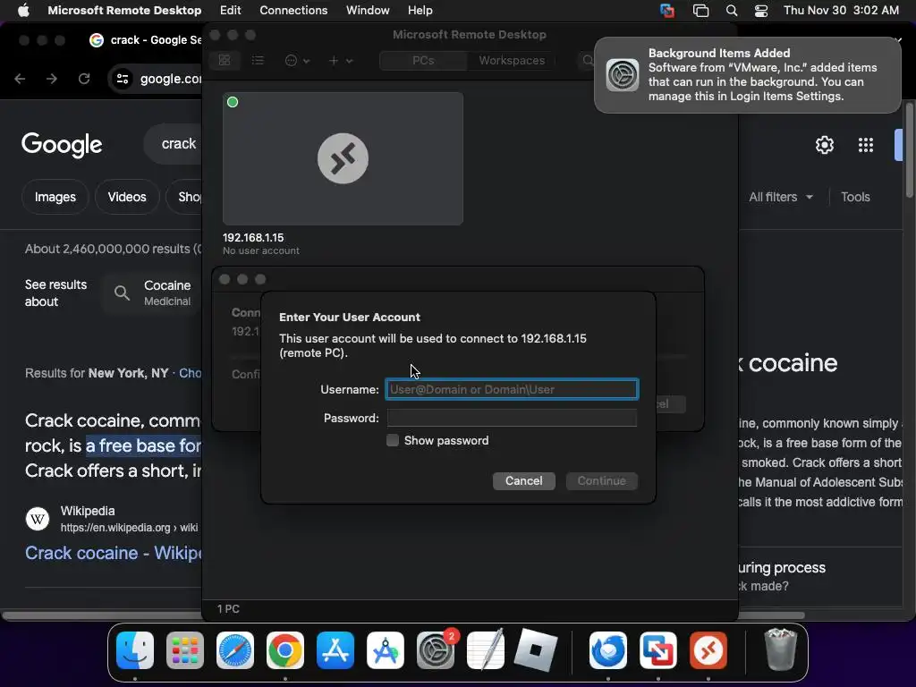Open the Trash in the Dock
This screenshot has width=916, height=687.
780,649
